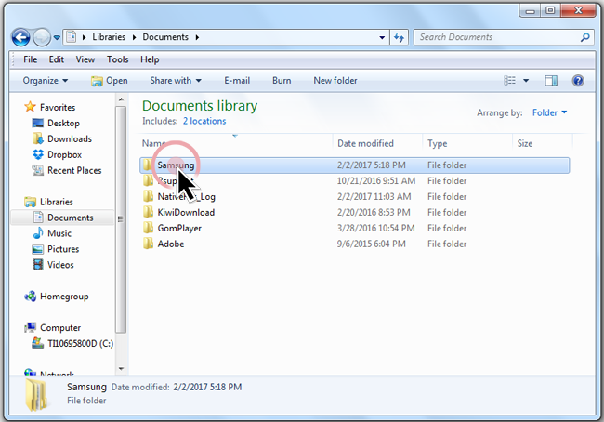Click the navigation pane scroll down arrow
This screenshot has width=604, height=422.
pos(122,369)
